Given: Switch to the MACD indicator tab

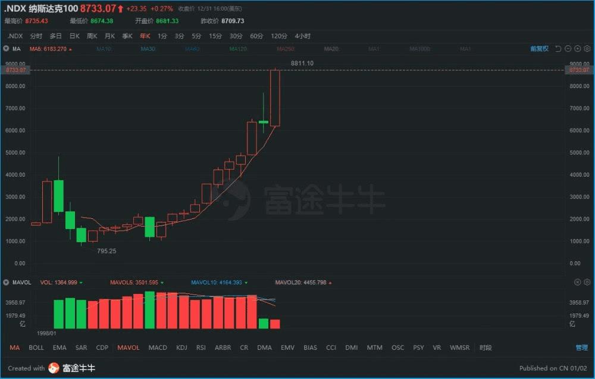Looking at the screenshot, I should (158, 347).
